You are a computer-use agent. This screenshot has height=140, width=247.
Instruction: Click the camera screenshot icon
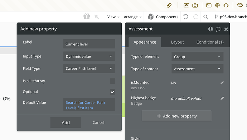click(x=195, y=5)
